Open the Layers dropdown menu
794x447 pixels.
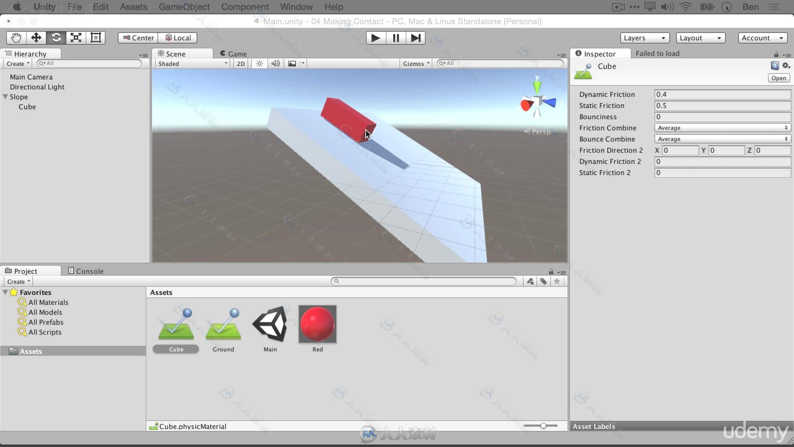pos(645,38)
